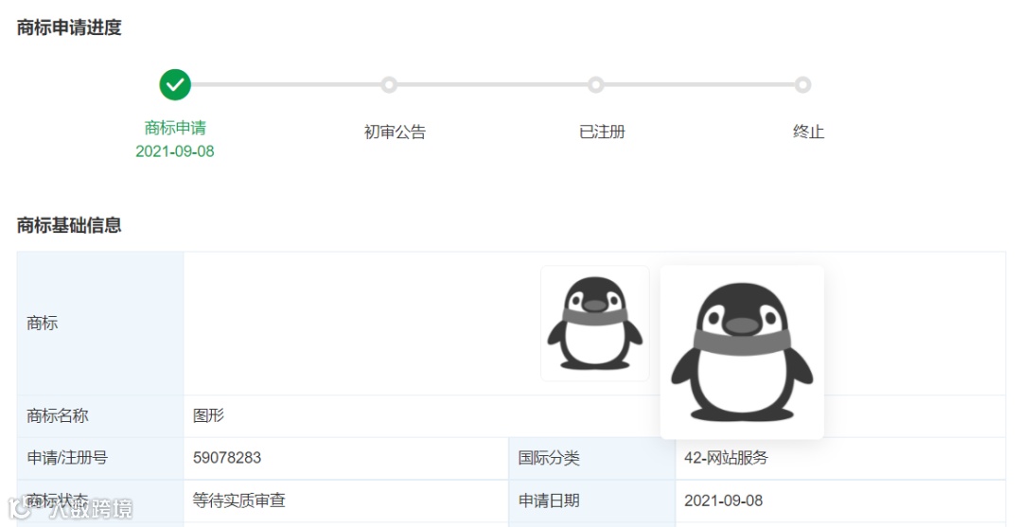Click the enlarged penguin trademark preview

coord(742,352)
